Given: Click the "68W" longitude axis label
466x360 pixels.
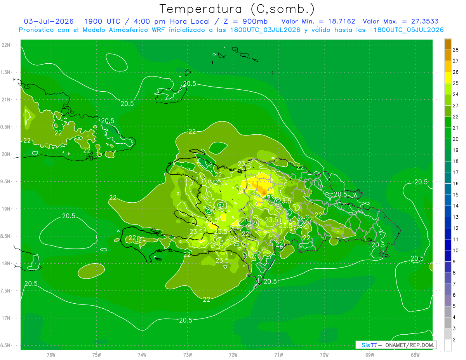Looking at the screenshot, I should coord(415,355).
